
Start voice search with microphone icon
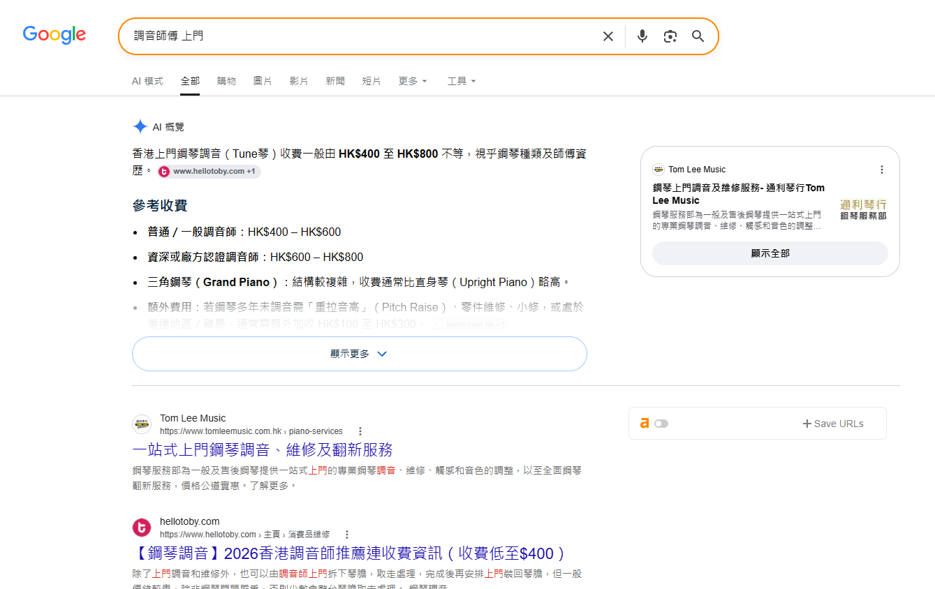(x=642, y=36)
